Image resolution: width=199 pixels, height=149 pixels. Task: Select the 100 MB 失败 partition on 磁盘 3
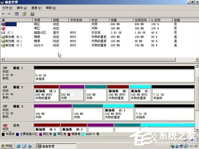[x=88, y=112]
